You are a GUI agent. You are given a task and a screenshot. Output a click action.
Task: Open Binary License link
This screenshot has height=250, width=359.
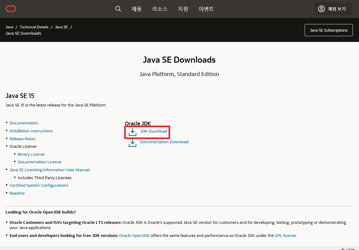pos(31,155)
